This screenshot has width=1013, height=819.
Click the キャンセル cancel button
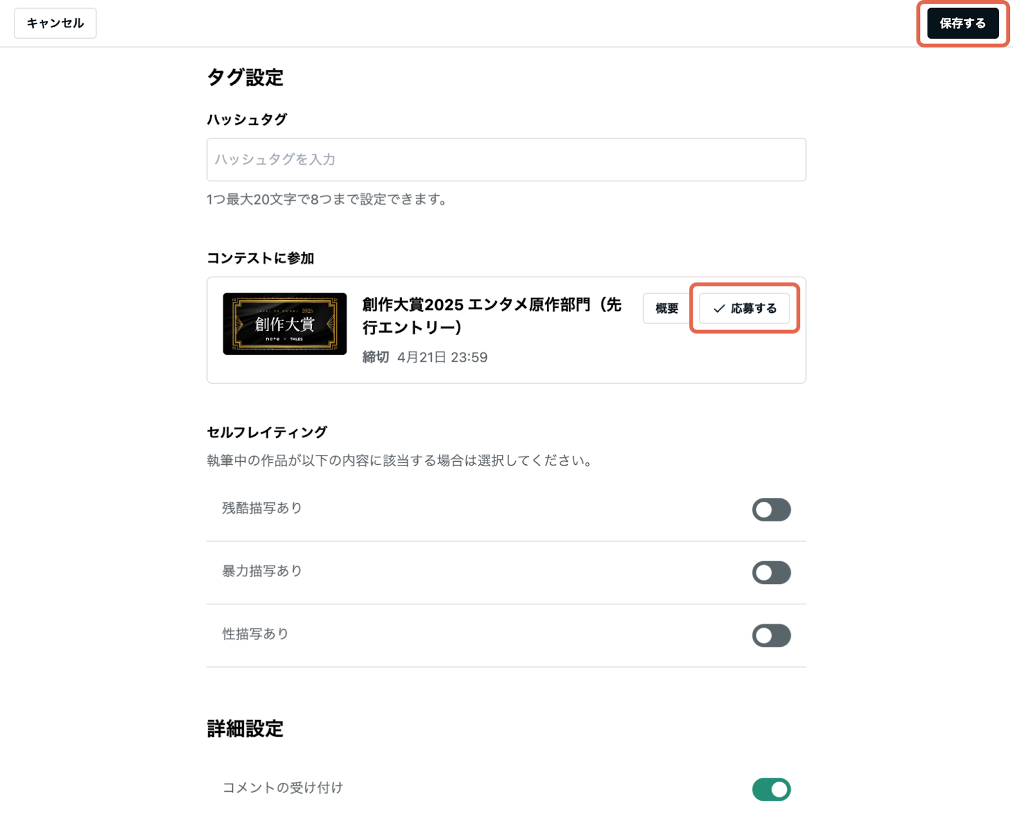[55, 23]
